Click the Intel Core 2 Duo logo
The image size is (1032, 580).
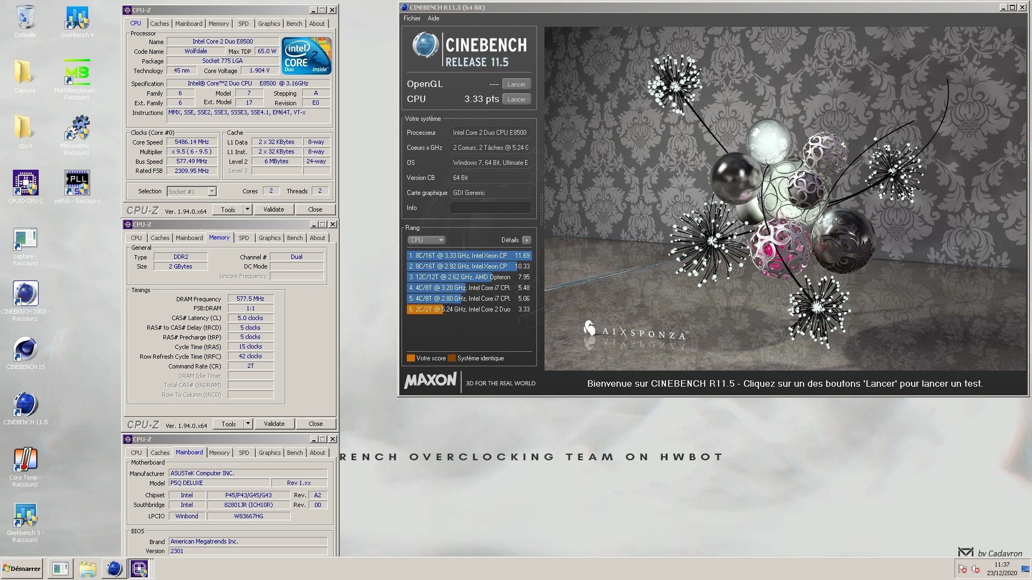click(x=306, y=55)
